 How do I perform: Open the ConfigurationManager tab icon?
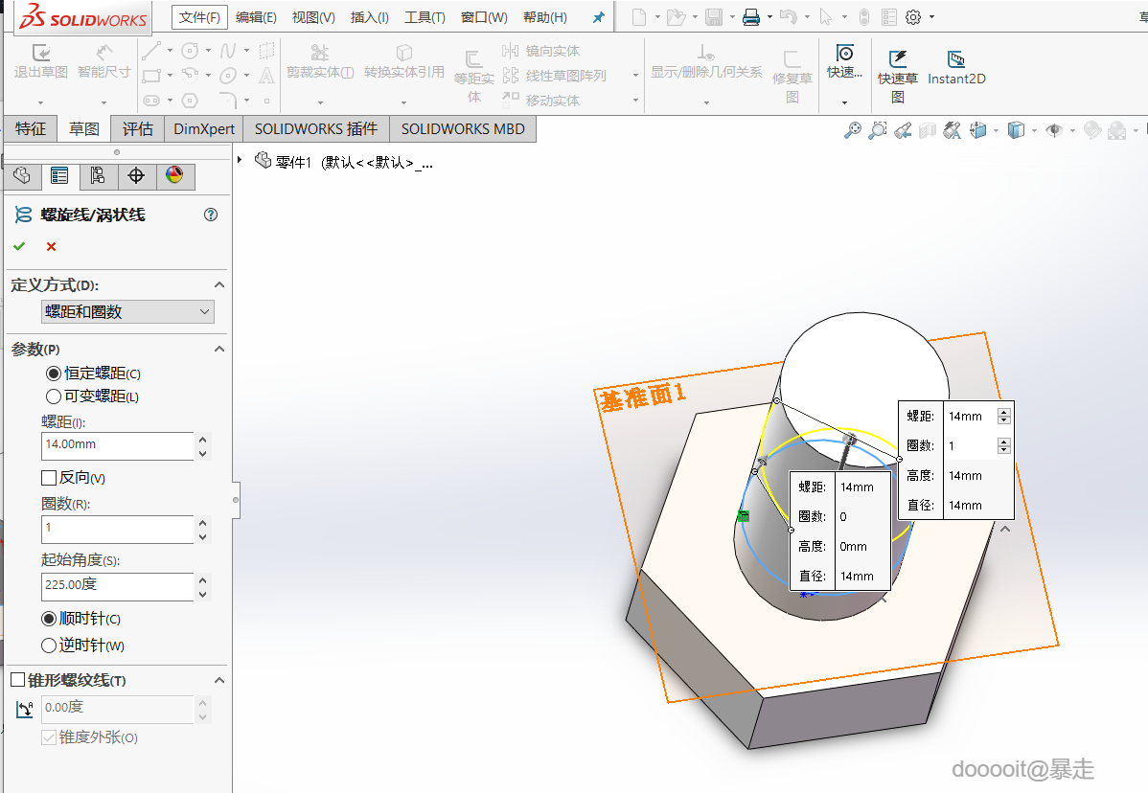pyautogui.click(x=98, y=176)
